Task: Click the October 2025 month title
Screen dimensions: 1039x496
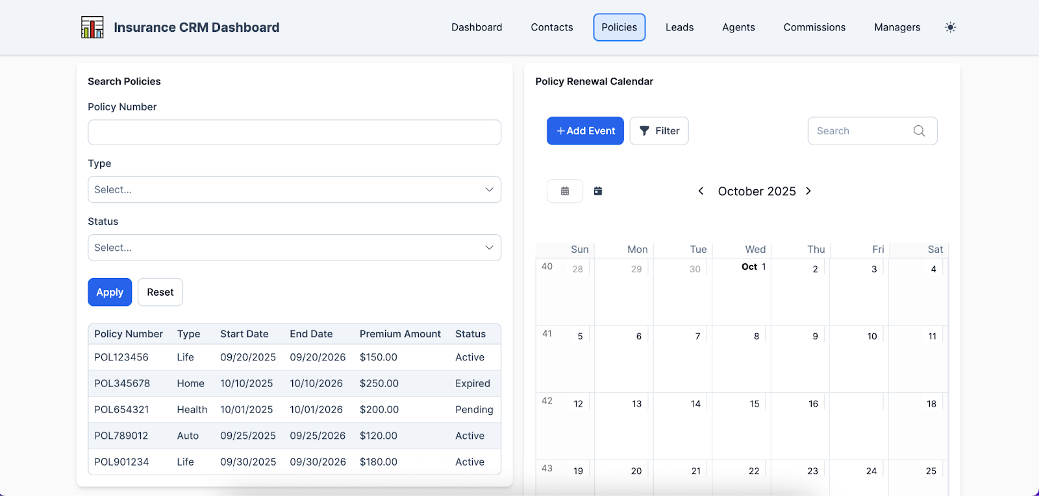Action: (757, 191)
